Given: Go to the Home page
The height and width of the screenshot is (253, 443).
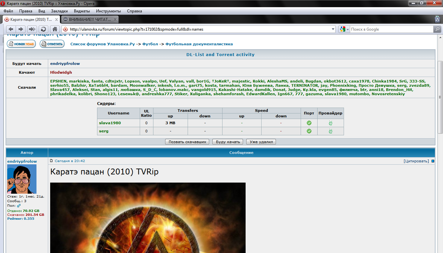Looking at the screenshot, I should pyautogui.click(x=55, y=29).
